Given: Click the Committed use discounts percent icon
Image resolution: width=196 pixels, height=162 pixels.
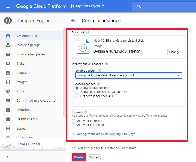Looking at the screenshot, I should point(8,101).
